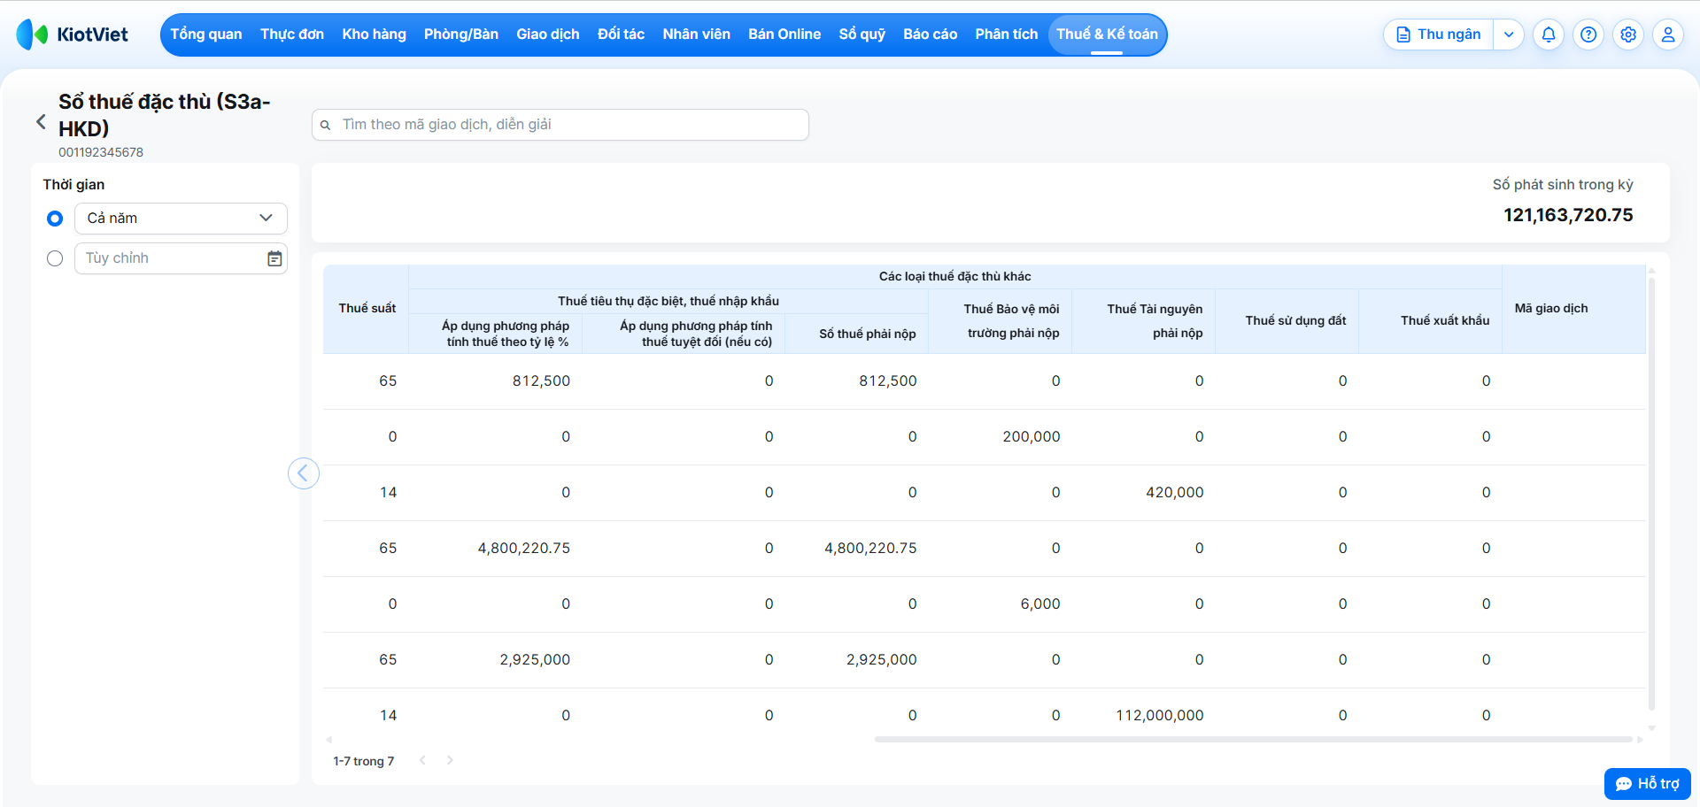Click the horizontal scrollbar below the table
The height and width of the screenshot is (807, 1700).
[x=1253, y=739]
